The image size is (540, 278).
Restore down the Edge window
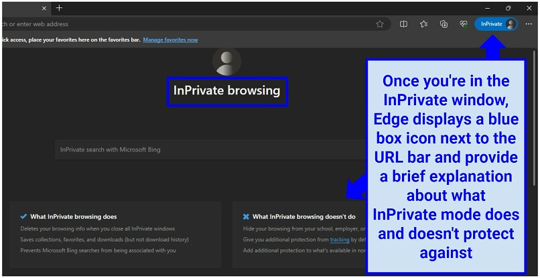point(509,8)
